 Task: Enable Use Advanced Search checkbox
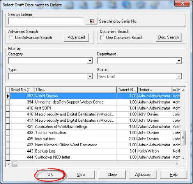click(x=11, y=38)
